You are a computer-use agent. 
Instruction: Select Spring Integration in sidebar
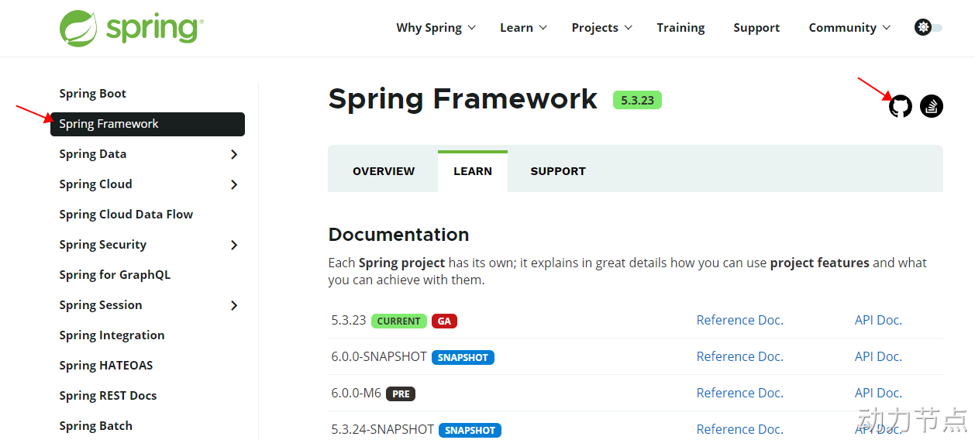112,335
